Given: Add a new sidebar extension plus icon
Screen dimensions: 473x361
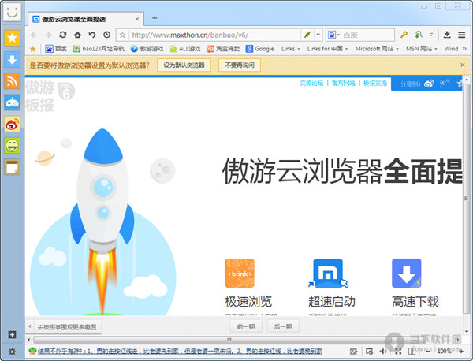Looking at the screenshot, I should tap(12, 334).
